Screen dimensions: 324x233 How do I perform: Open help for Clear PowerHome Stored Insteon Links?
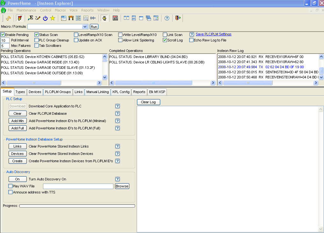coord(118,146)
